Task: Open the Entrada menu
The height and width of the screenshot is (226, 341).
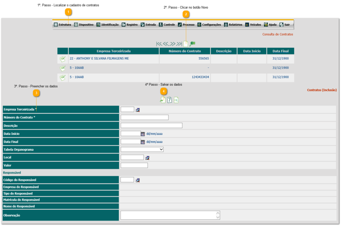Action: [148, 24]
